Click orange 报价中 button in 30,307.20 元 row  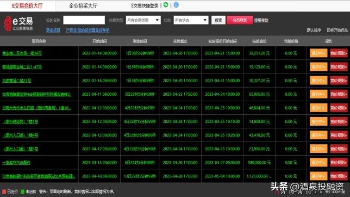[318, 81]
